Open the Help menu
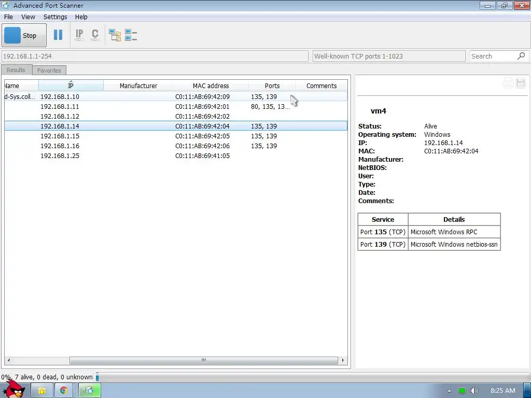 tap(81, 17)
